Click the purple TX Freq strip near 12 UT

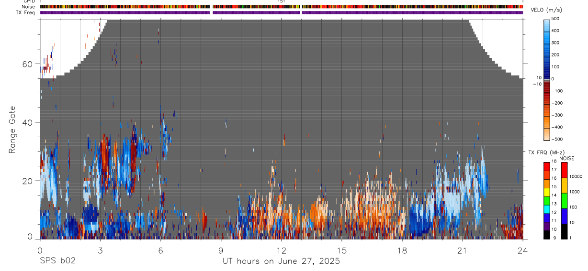[x=281, y=12]
